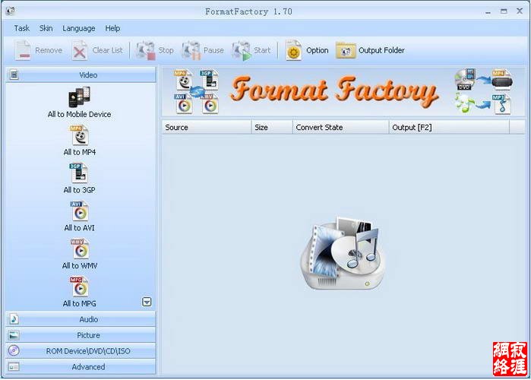Viewport: 531px width, 380px height.
Task: Click the MP3 file icon in the banner
Action: pyautogui.click(x=501, y=104)
